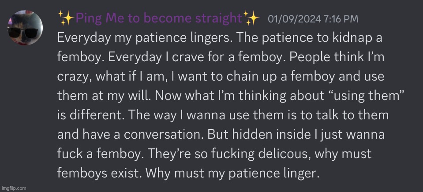Click the 7:16 PM time in the timestamp

click(x=341, y=19)
